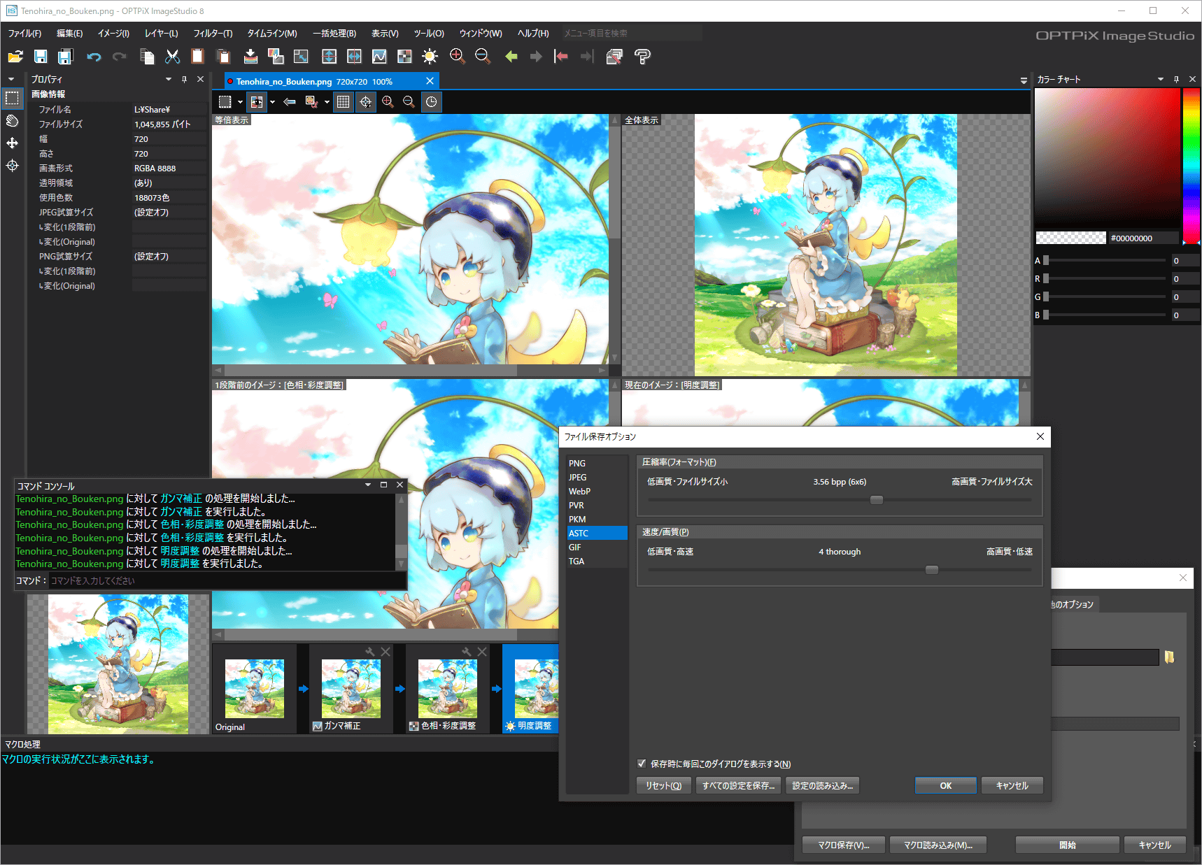Toggle the grid display button in the image toolbar

(x=343, y=102)
